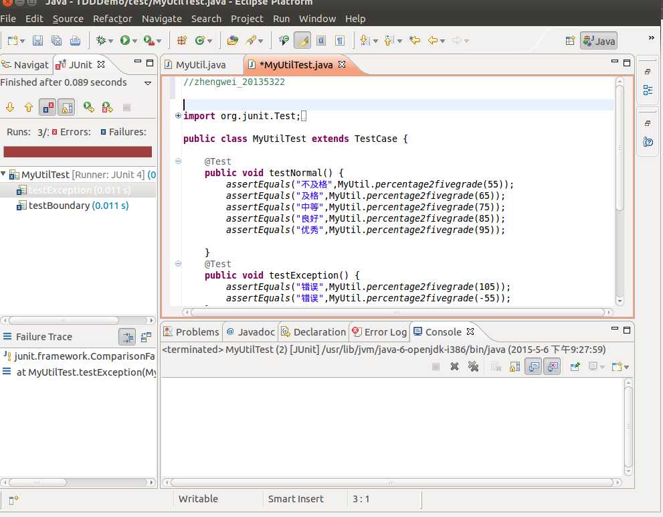Toggle Show Whitespace Characters button

(340, 41)
